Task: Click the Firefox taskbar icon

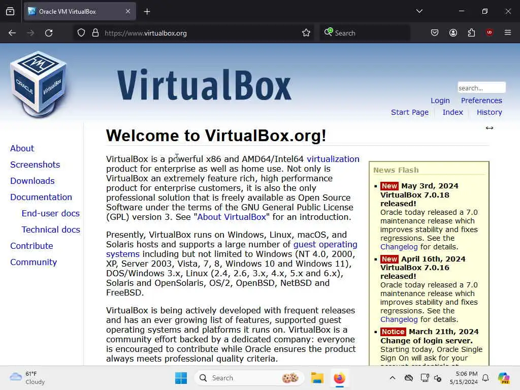Action: [x=340, y=378]
